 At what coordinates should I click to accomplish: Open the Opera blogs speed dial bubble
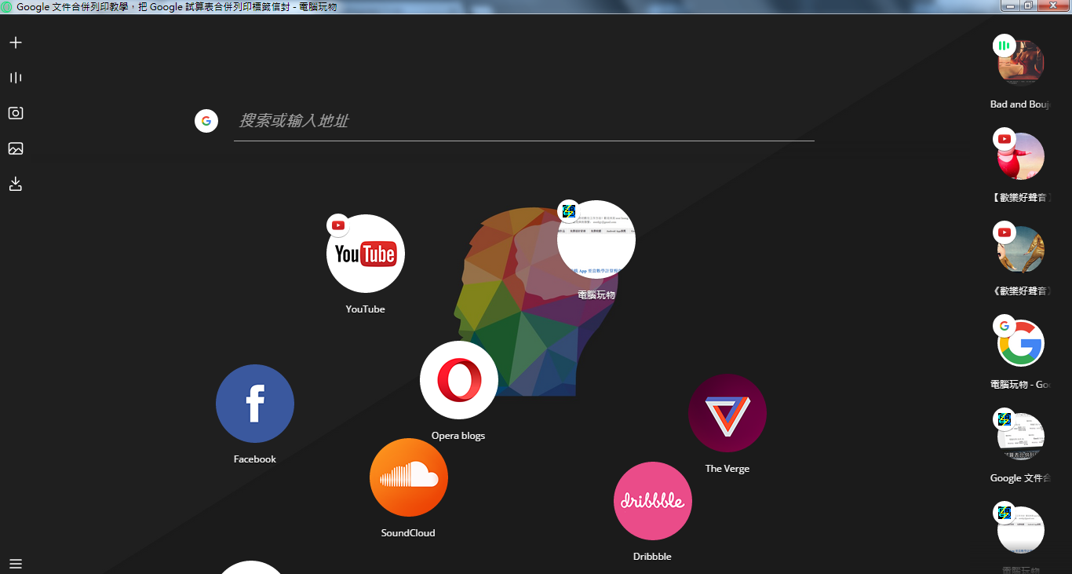[x=459, y=380]
